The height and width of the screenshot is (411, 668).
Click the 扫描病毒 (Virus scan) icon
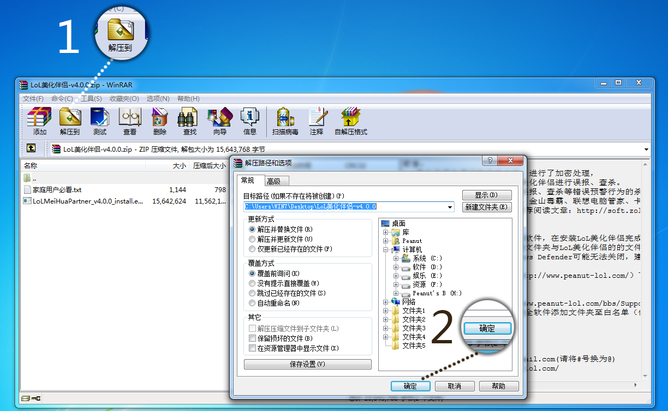pos(285,121)
